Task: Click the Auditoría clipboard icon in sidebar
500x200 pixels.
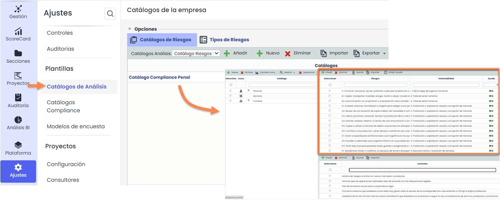Action: coord(18,98)
